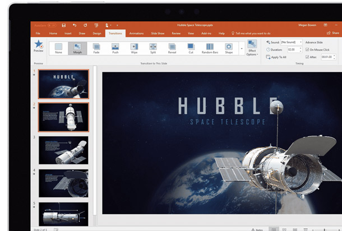Toggle the After checkbox
The image size is (342, 231).
click(x=307, y=57)
